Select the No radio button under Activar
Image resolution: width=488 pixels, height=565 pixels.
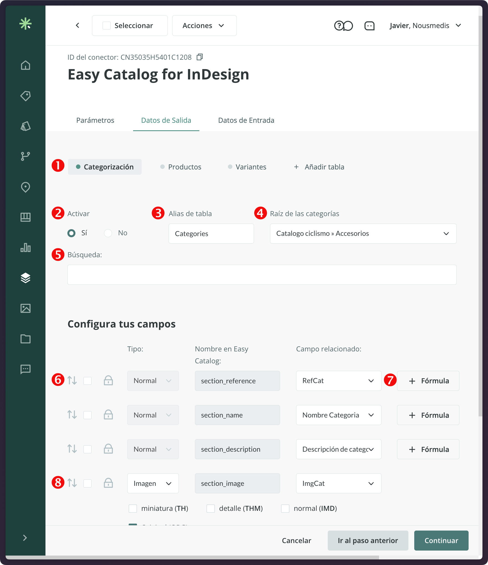108,233
